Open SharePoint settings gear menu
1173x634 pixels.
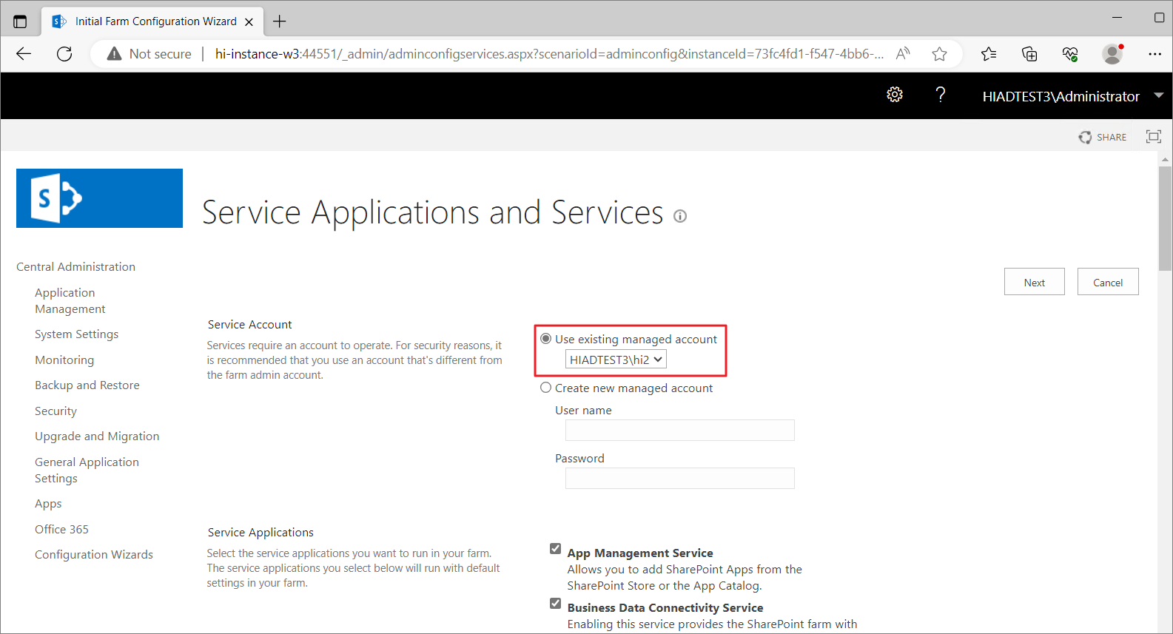click(895, 95)
